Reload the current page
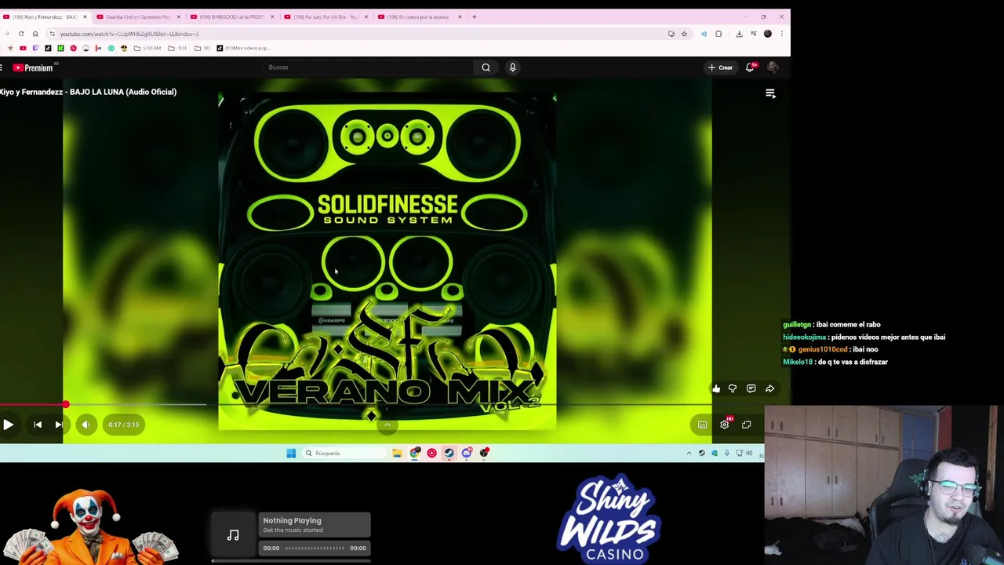 (x=21, y=34)
